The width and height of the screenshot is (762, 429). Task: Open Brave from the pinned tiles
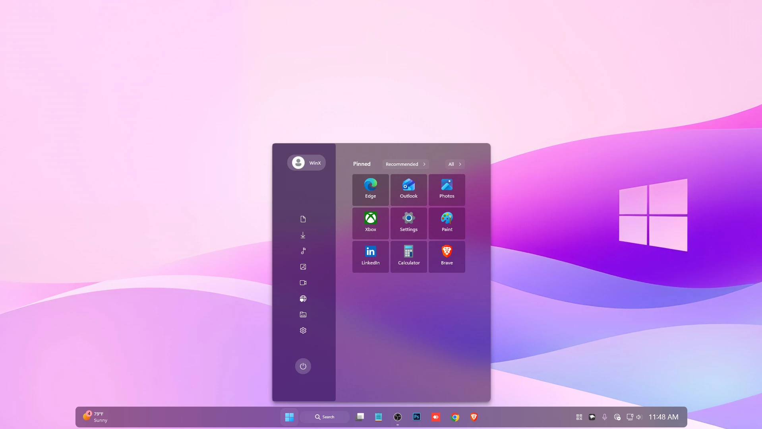(447, 256)
